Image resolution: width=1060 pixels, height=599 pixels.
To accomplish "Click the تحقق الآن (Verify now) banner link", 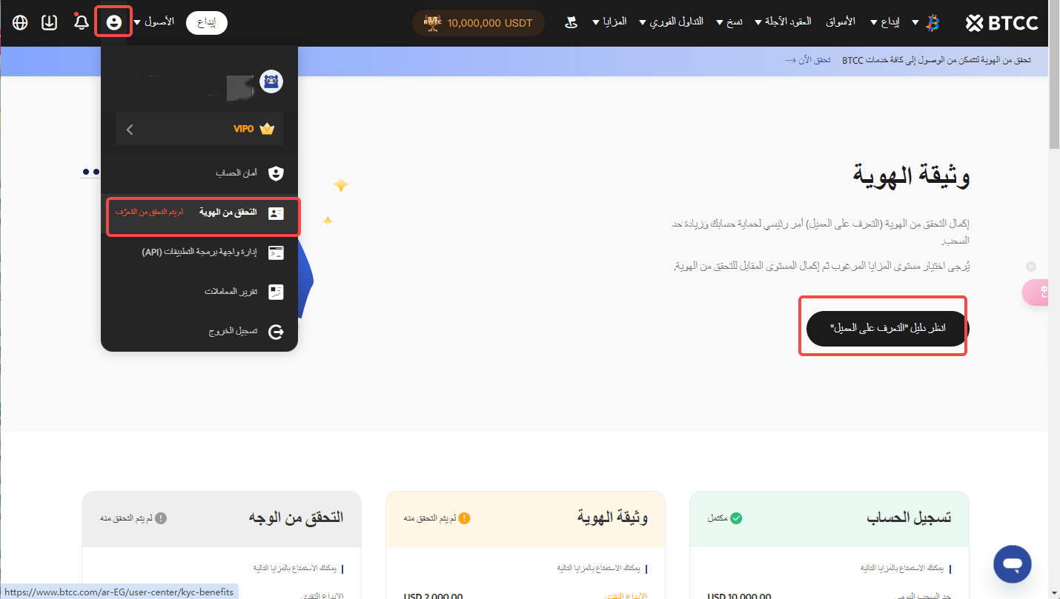I will point(808,60).
